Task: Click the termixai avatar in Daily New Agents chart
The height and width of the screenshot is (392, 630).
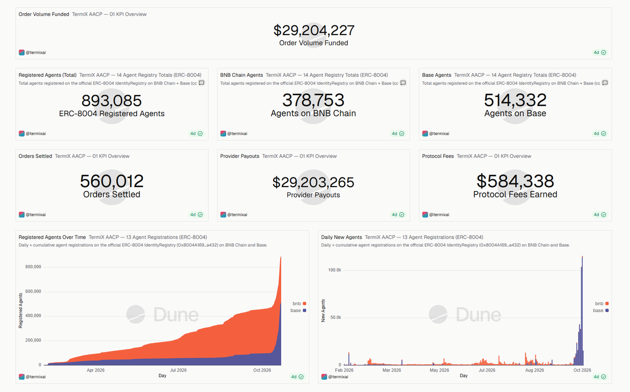Action: 324,377
